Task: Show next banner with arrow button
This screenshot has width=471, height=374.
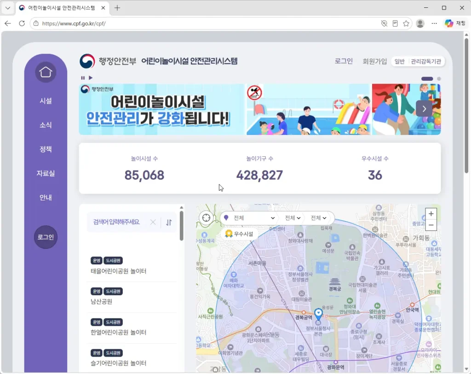Action: click(424, 109)
